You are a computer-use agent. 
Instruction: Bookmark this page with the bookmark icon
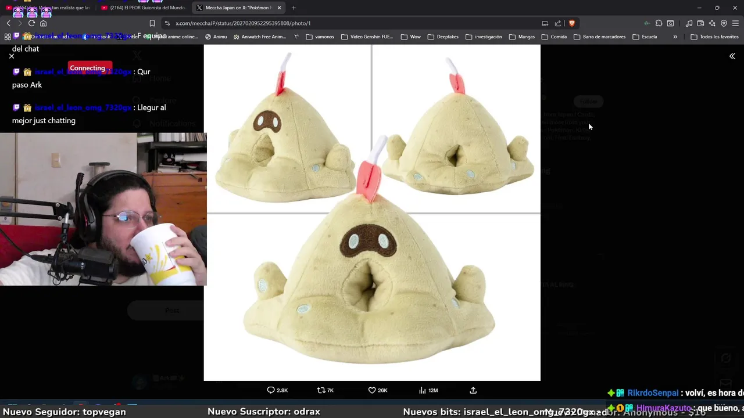coord(152,23)
